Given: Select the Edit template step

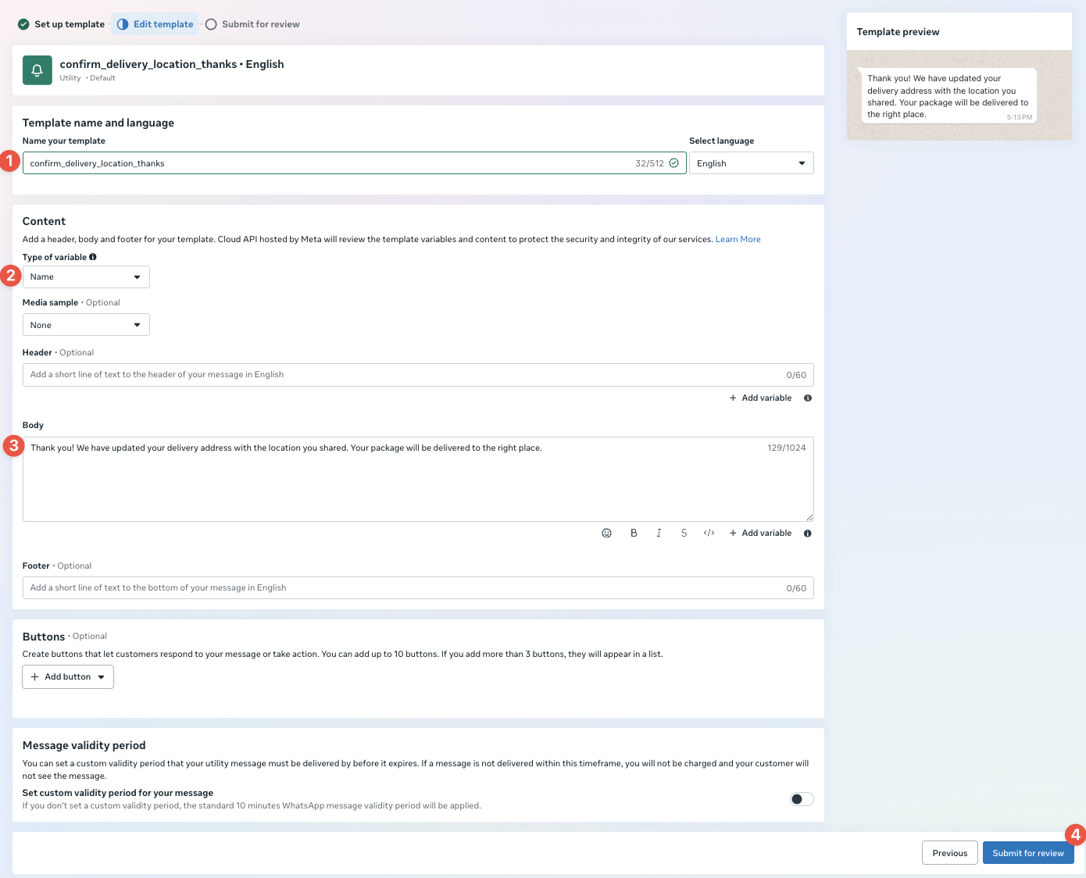Looking at the screenshot, I should pyautogui.click(x=155, y=24).
